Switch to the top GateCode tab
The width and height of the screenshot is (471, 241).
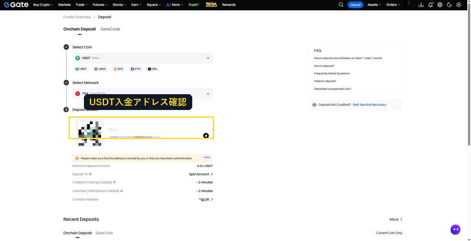[110, 29]
